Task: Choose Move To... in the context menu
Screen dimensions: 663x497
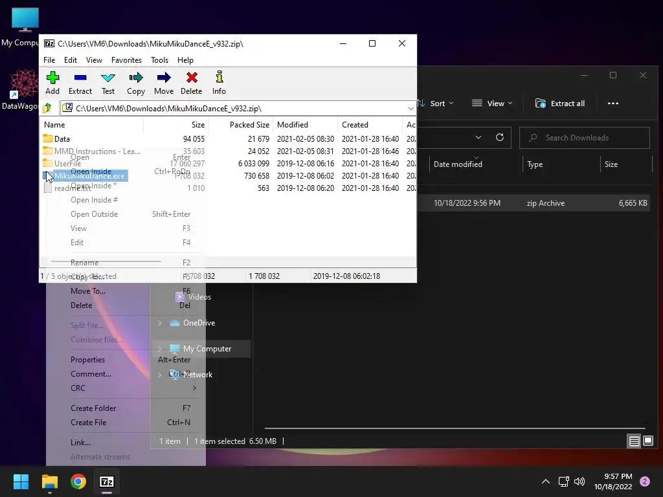Action: pyautogui.click(x=126, y=291)
